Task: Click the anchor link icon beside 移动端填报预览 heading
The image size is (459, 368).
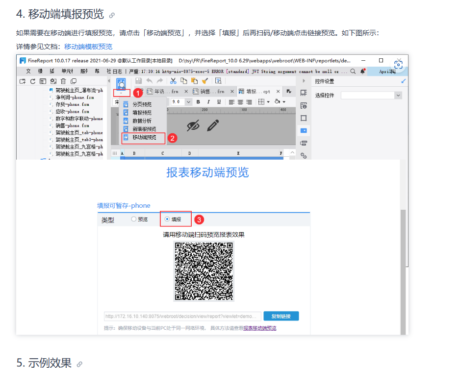Action: (112, 15)
